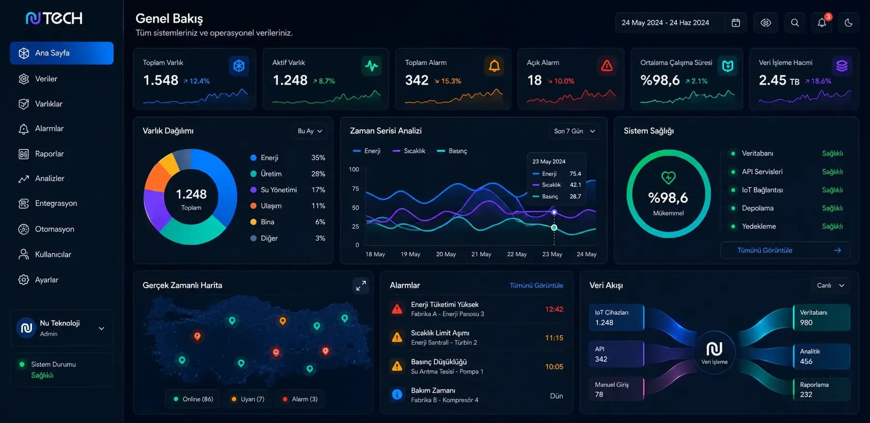Open Raporlar page
Image resolution: width=870 pixels, height=423 pixels.
[x=61, y=154]
